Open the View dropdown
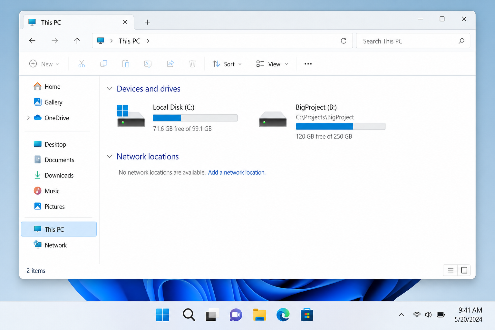Image resolution: width=495 pixels, height=330 pixels. coord(272,64)
